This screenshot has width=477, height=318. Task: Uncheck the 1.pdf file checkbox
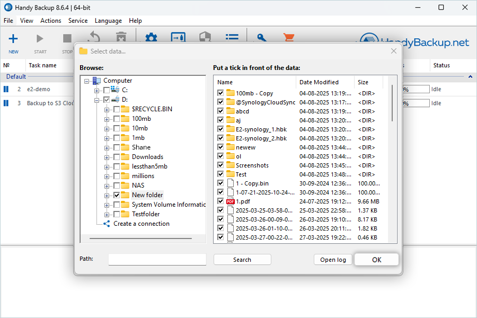point(220,201)
